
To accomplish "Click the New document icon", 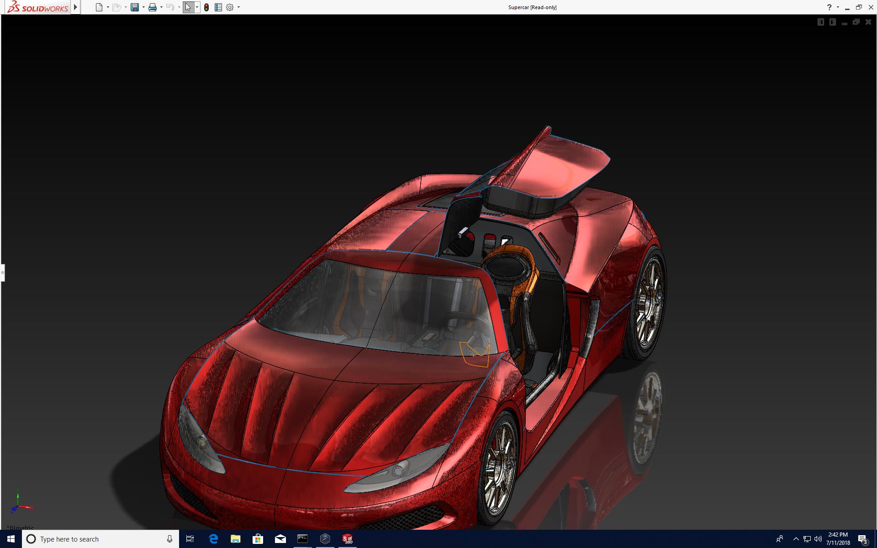I will [99, 7].
